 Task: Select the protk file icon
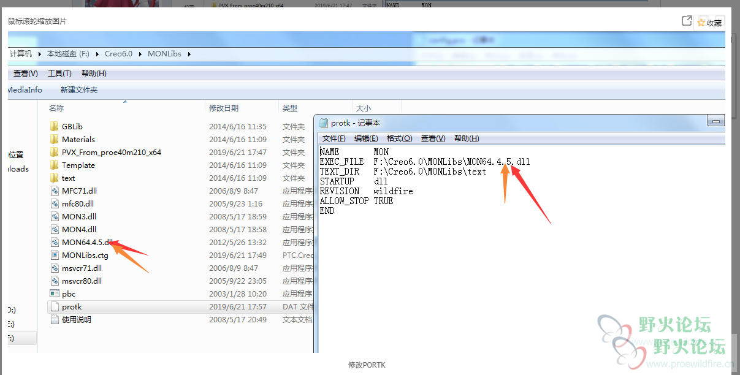(54, 307)
